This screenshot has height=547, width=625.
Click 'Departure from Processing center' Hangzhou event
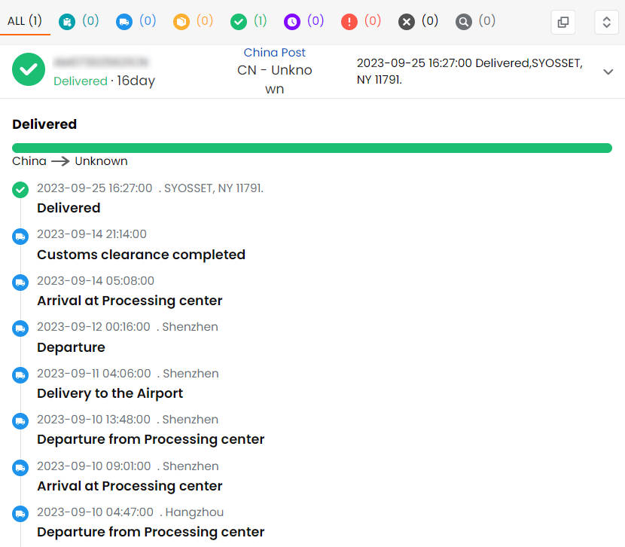[151, 531]
